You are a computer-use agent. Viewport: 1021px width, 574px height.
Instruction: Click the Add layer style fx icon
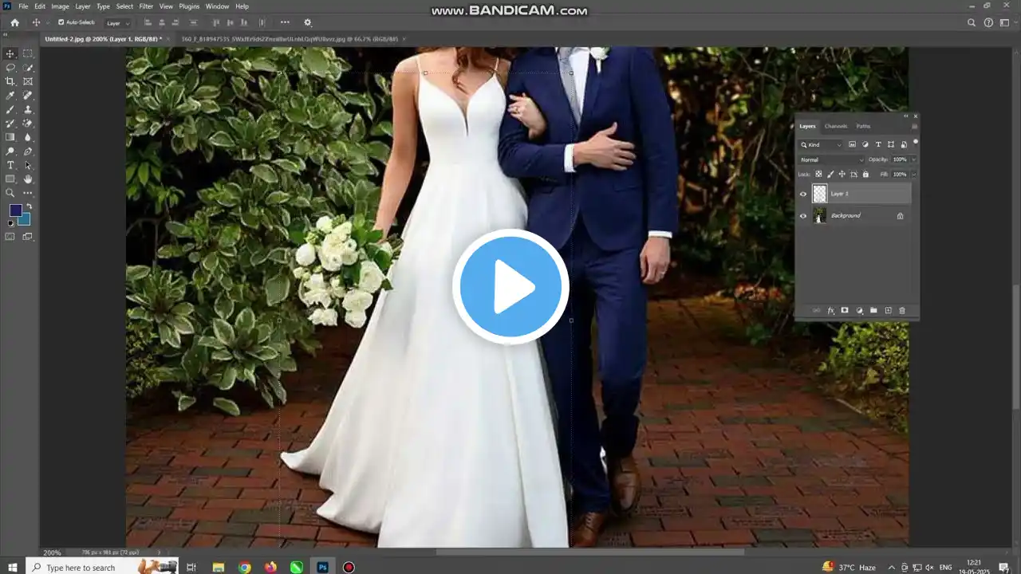click(x=830, y=310)
